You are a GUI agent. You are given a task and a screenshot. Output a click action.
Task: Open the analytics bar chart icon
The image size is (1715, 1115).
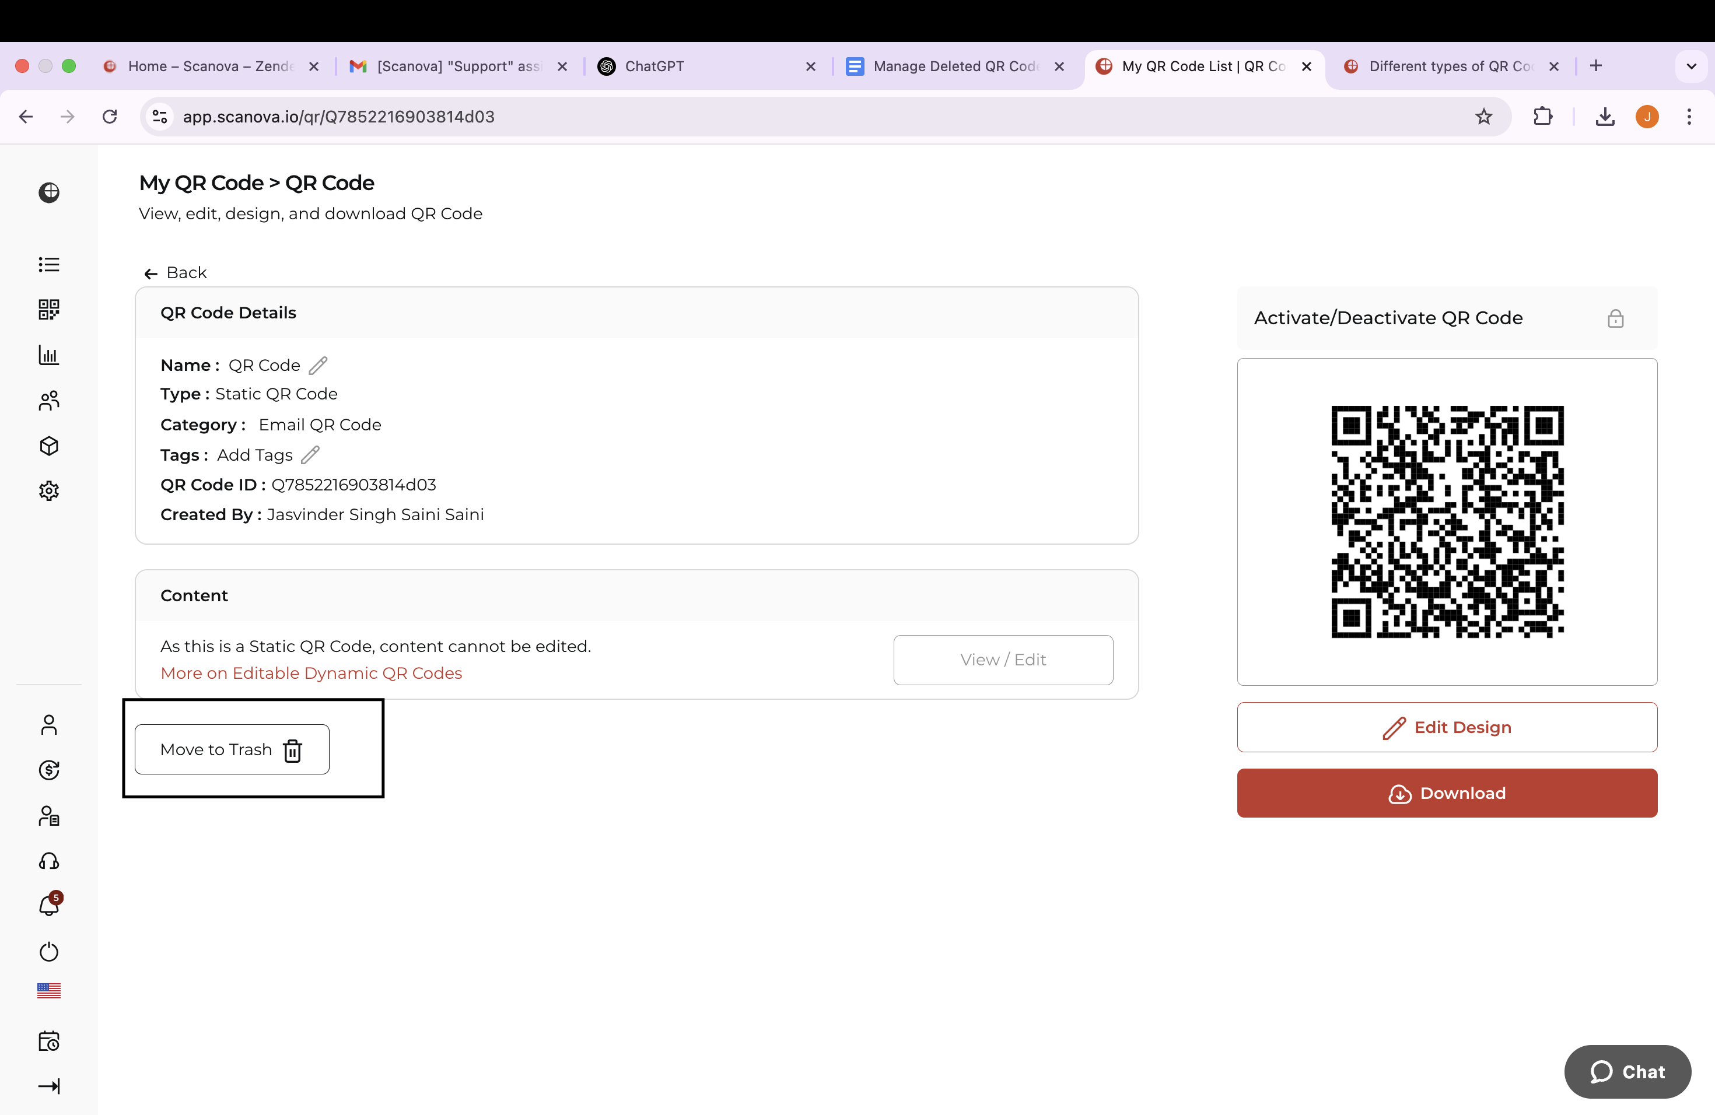click(49, 355)
